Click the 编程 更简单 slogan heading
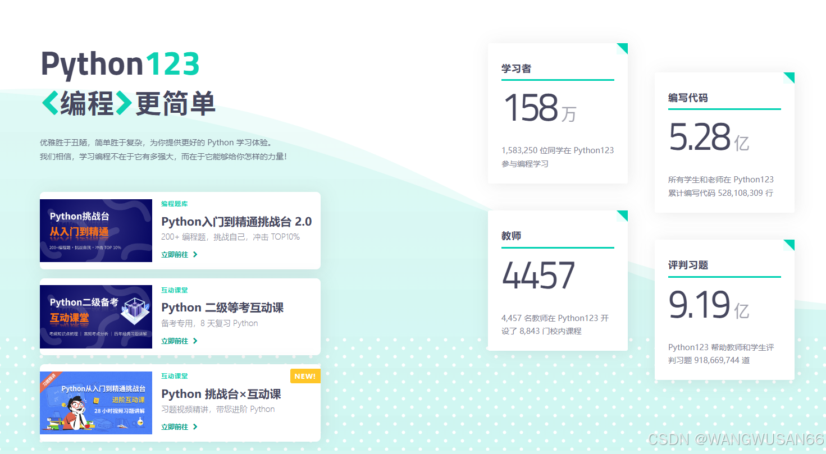826x454 pixels. (x=128, y=103)
